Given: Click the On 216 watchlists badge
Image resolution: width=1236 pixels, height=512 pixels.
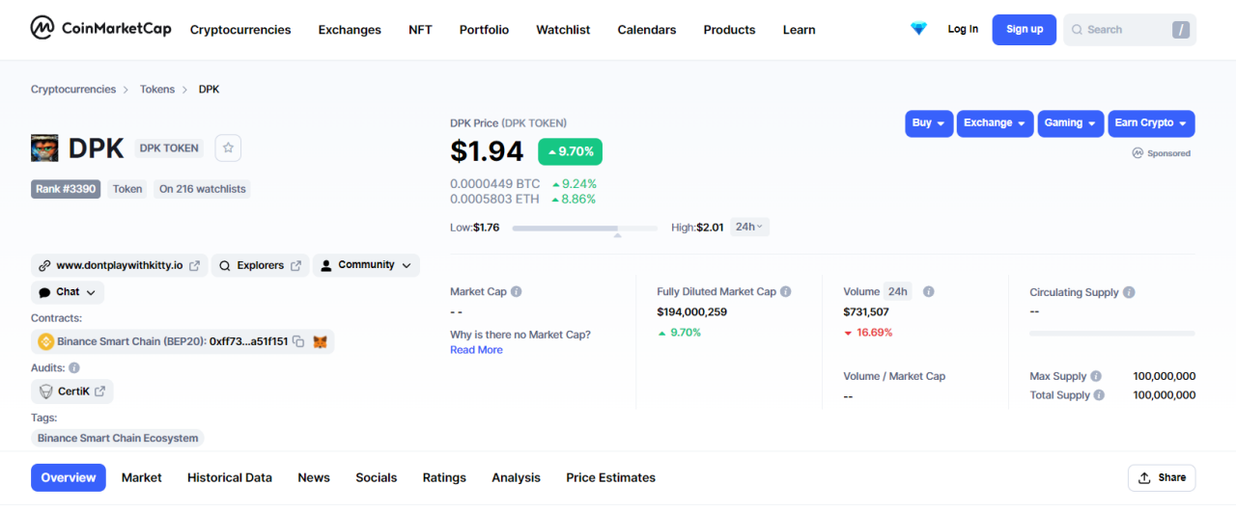Looking at the screenshot, I should pos(203,189).
